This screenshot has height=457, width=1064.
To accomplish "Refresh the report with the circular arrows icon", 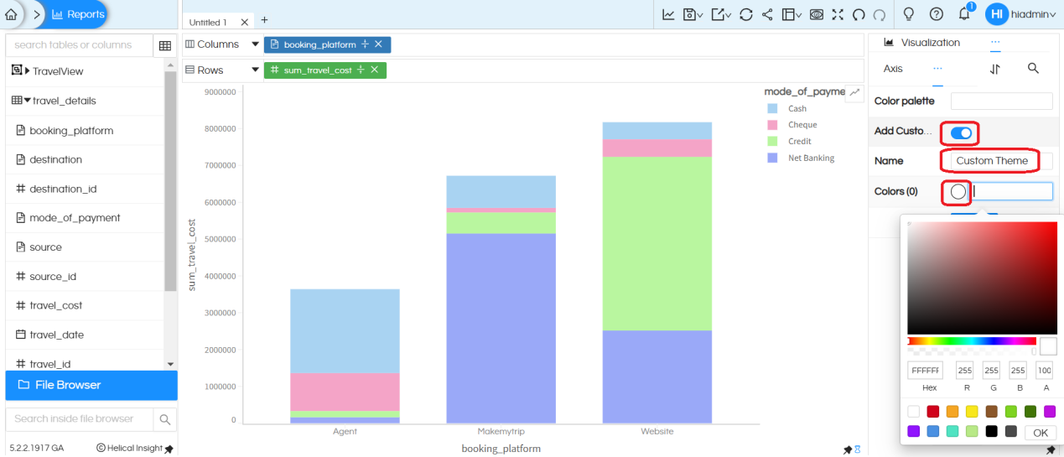I will pos(746,14).
